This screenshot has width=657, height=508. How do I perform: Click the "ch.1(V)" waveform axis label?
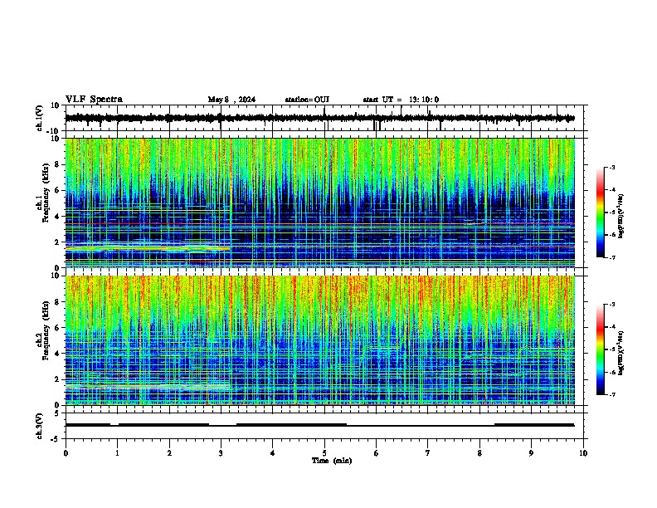pyautogui.click(x=39, y=118)
